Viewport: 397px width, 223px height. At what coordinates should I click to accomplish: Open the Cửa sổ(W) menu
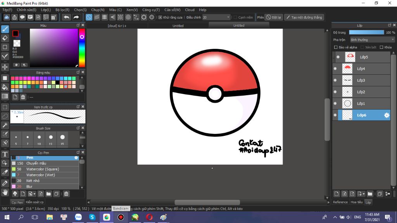pyautogui.click(x=173, y=10)
